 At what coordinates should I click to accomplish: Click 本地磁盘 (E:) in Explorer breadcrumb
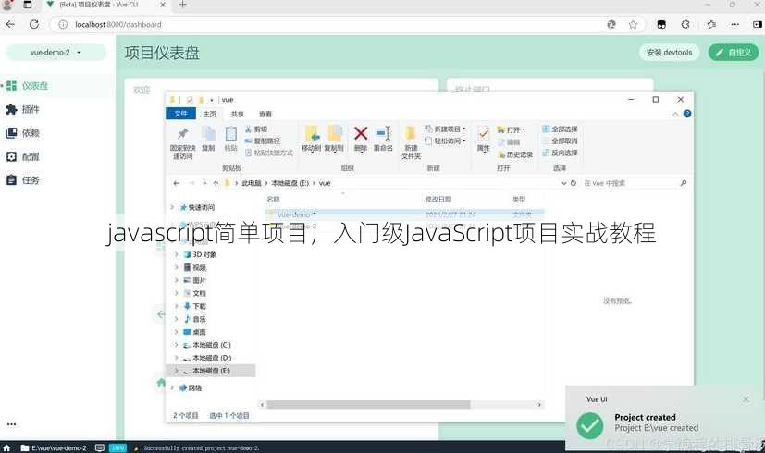[x=290, y=183]
